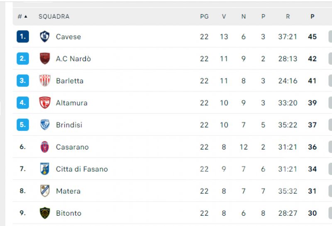The height and width of the screenshot is (226, 332).
Task: Open the A.C Nardò club logo
Action: click(45, 58)
